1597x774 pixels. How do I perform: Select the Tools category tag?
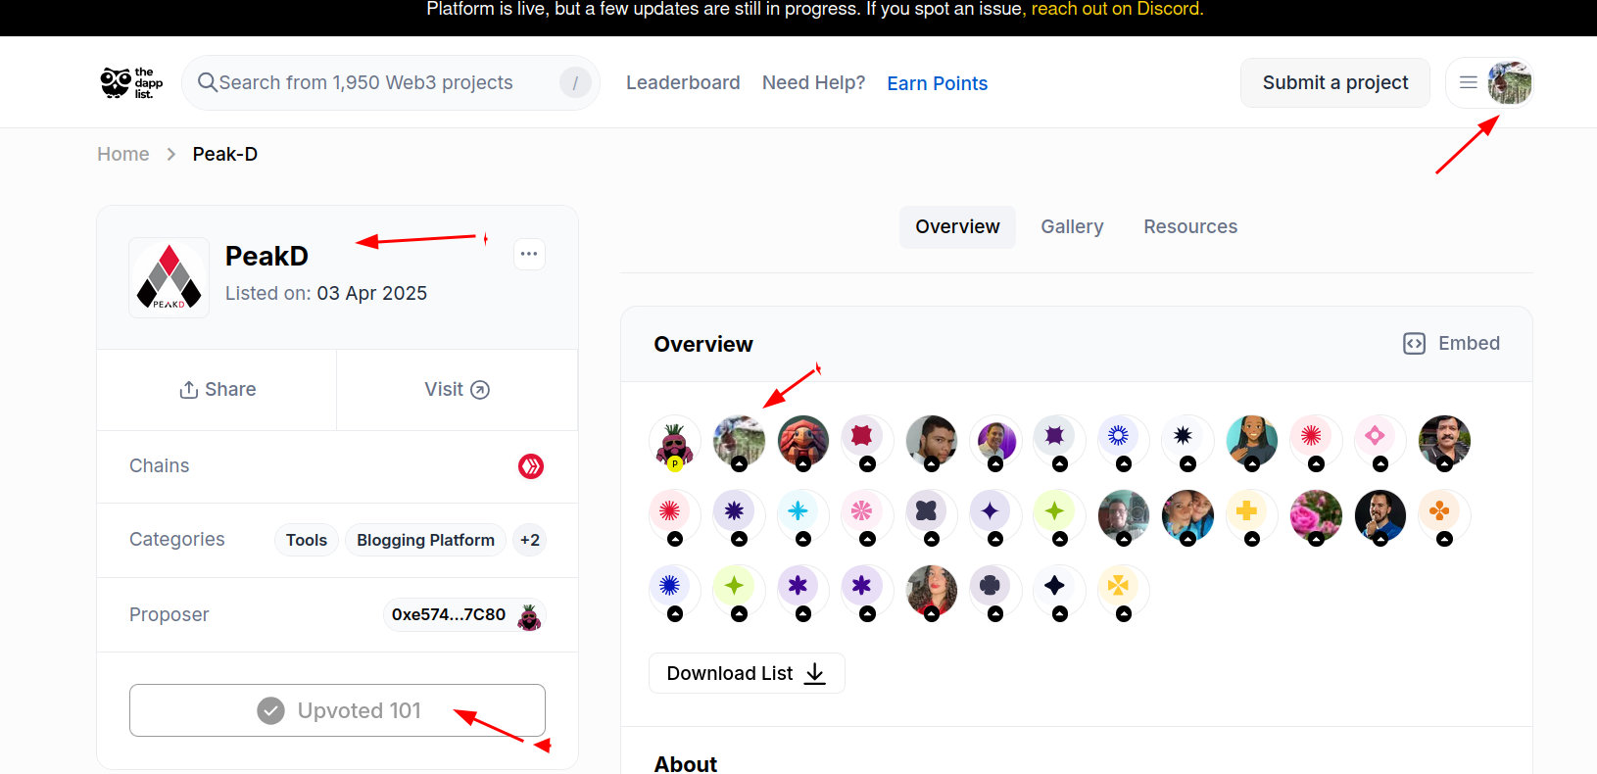pyautogui.click(x=307, y=540)
